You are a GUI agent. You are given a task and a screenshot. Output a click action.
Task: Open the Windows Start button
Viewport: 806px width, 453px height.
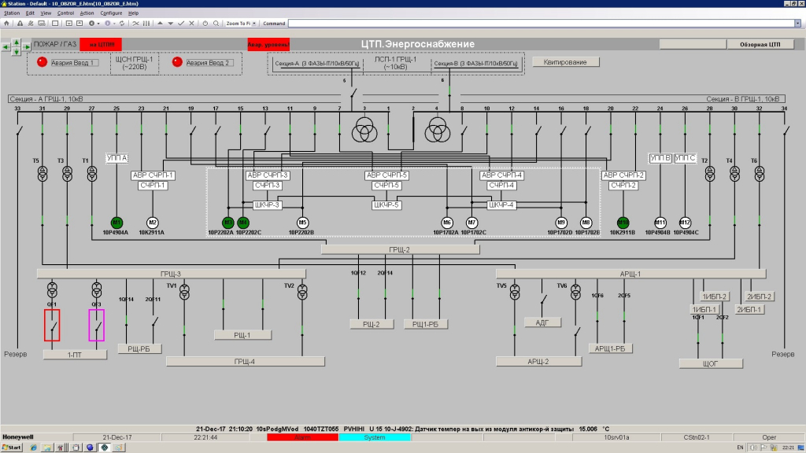11,447
